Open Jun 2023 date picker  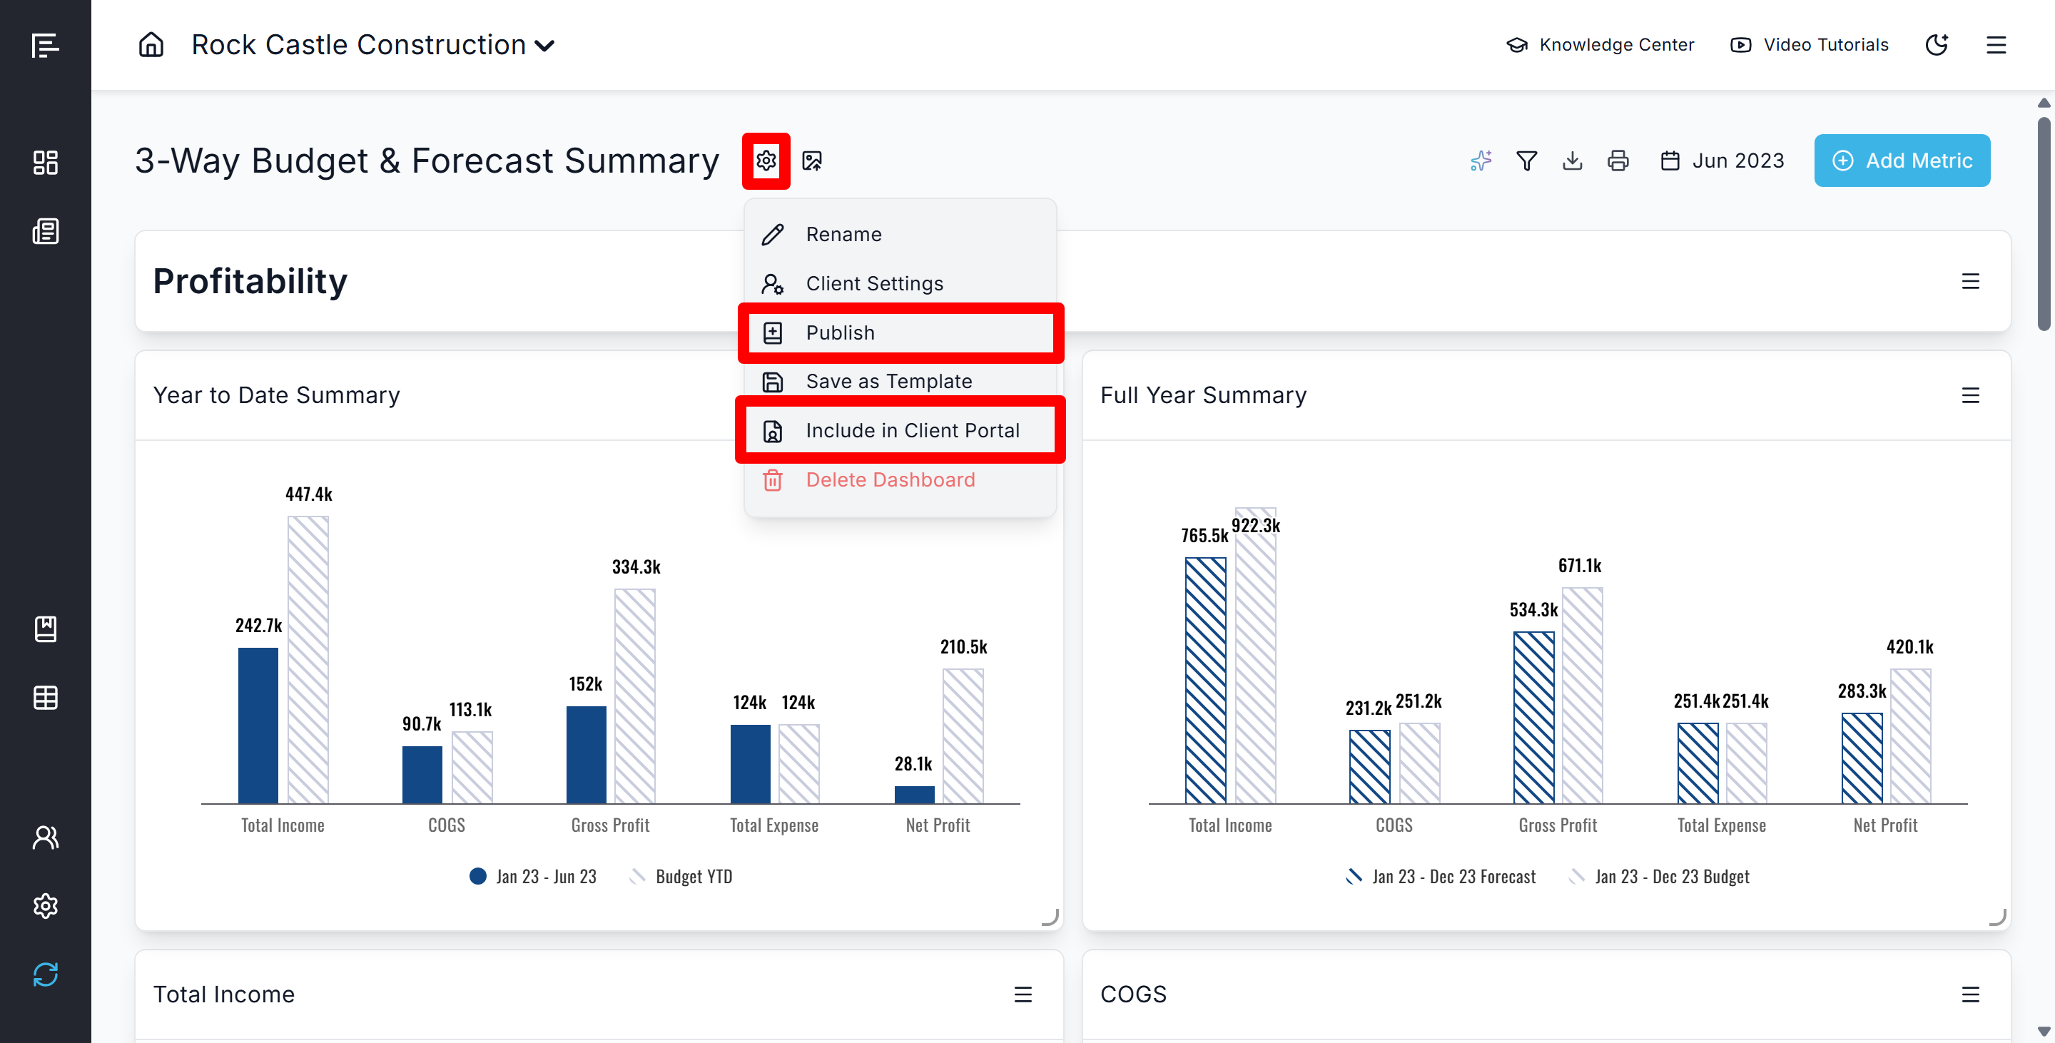tap(1722, 161)
